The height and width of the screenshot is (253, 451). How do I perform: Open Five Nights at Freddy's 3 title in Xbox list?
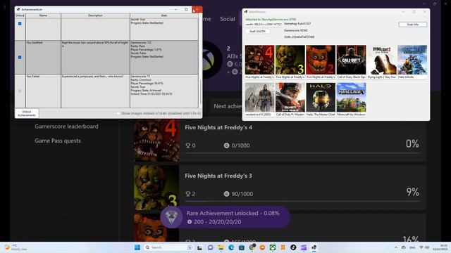(x=218, y=176)
